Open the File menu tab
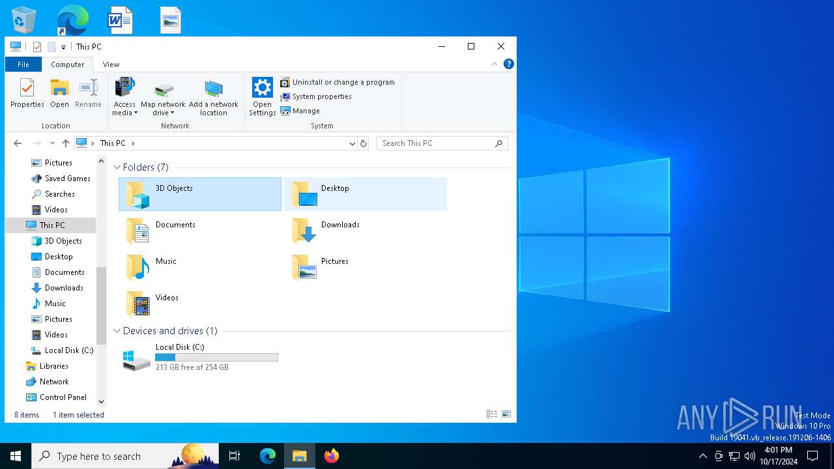Screen dimensions: 834x469 [23, 64]
